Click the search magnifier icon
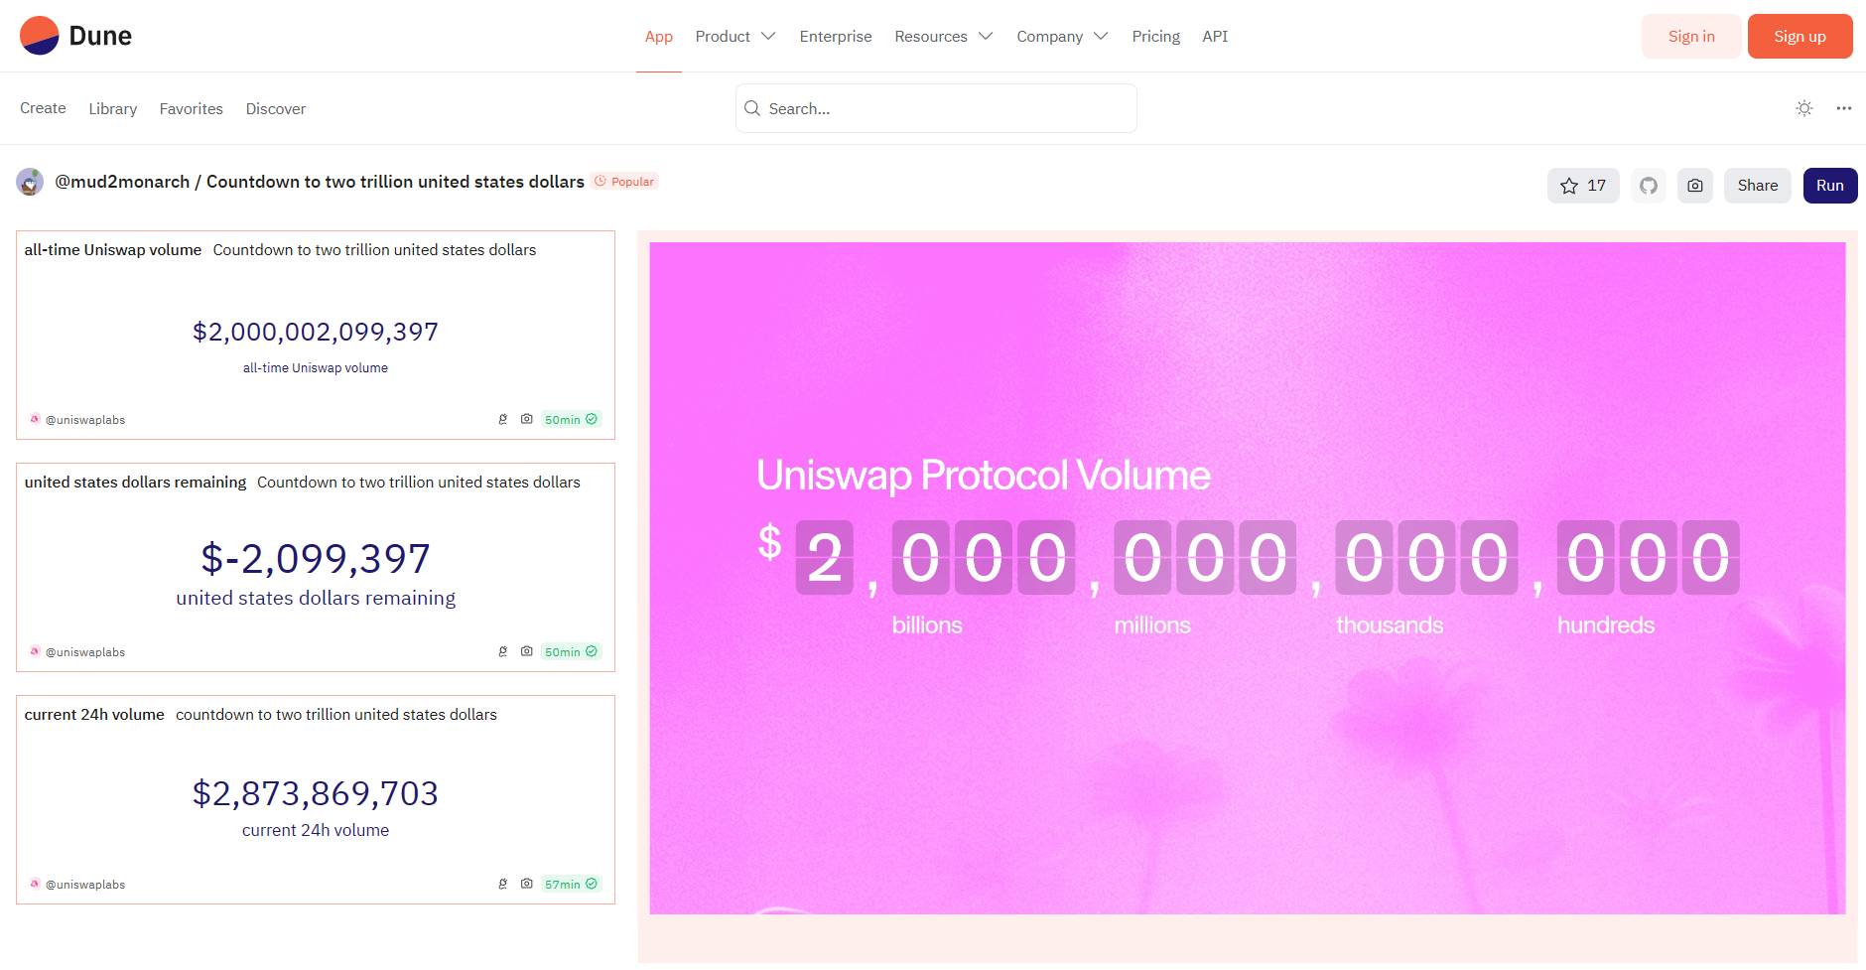This screenshot has width=1866, height=970. click(752, 108)
